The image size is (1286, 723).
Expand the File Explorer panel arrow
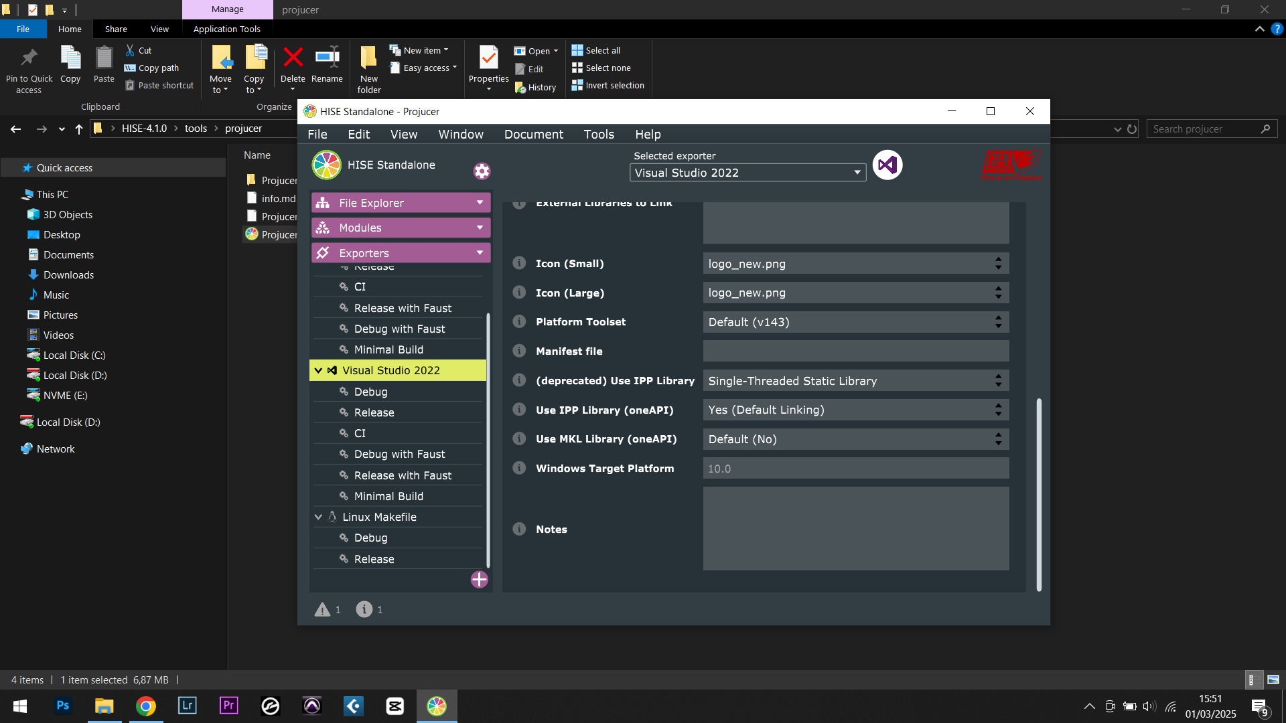[480, 202]
